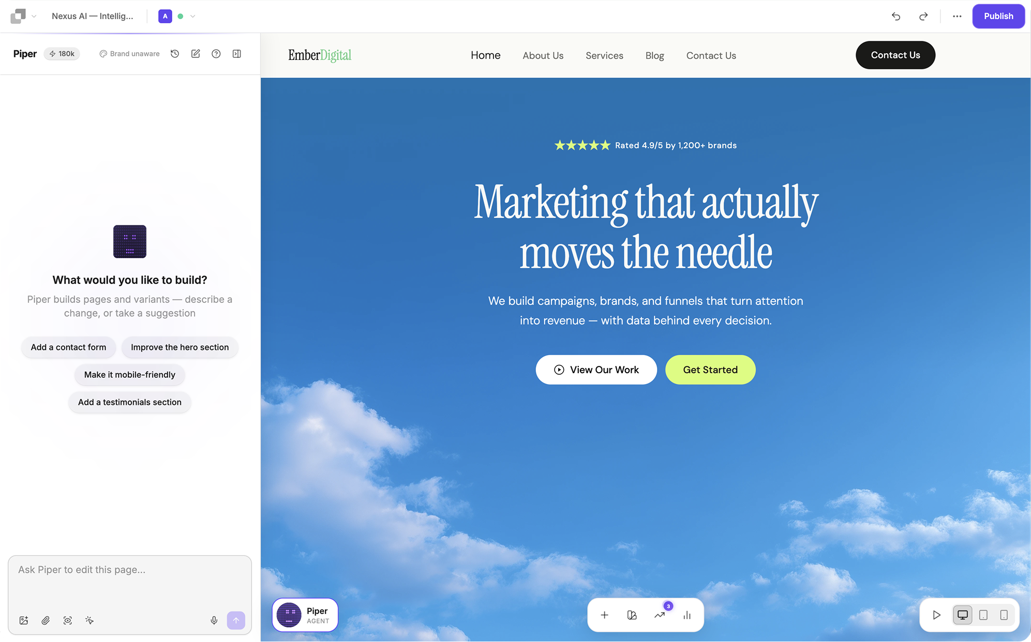This screenshot has height=642, width=1031.
Task: Open the three-dot more options menu
Action: [x=957, y=16]
